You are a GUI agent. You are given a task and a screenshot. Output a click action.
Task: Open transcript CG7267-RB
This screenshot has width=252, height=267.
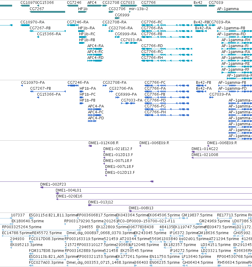click(40, 28)
